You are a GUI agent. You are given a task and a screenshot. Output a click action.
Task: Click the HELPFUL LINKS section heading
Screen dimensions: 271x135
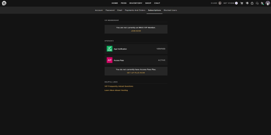(x=111, y=82)
